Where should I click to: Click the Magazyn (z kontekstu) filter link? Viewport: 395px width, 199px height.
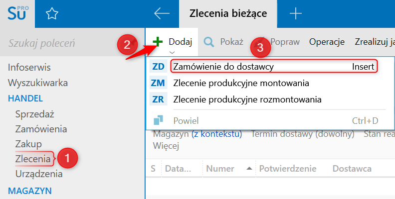click(x=197, y=134)
